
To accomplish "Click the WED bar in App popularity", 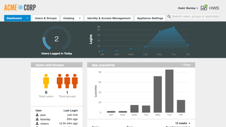I will (x=158, y=94).
